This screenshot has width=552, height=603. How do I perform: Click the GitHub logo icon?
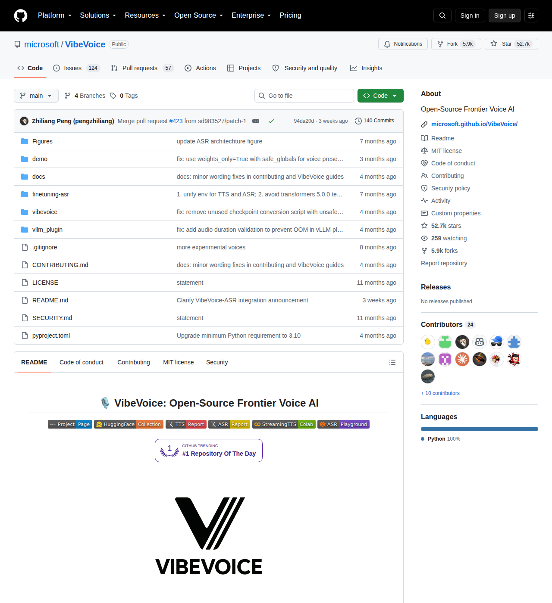(21, 16)
